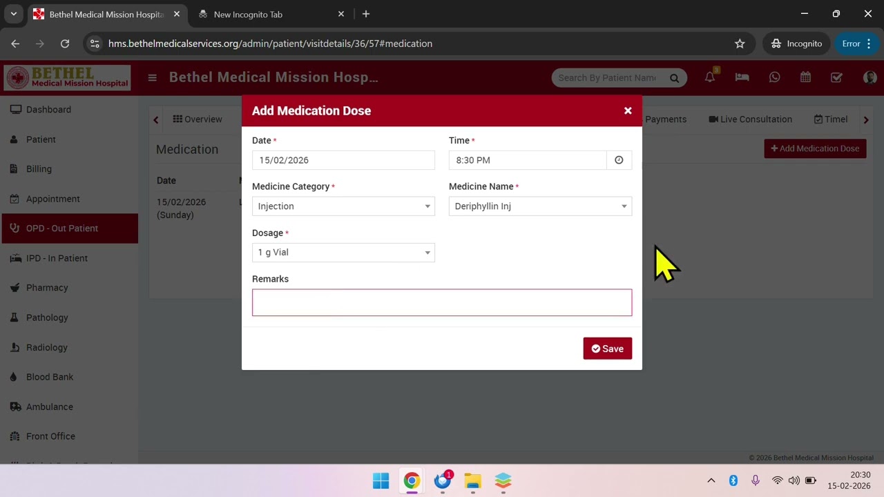Open the Medicine Category dropdown
Image resolution: width=884 pixels, height=497 pixels.
(x=343, y=206)
